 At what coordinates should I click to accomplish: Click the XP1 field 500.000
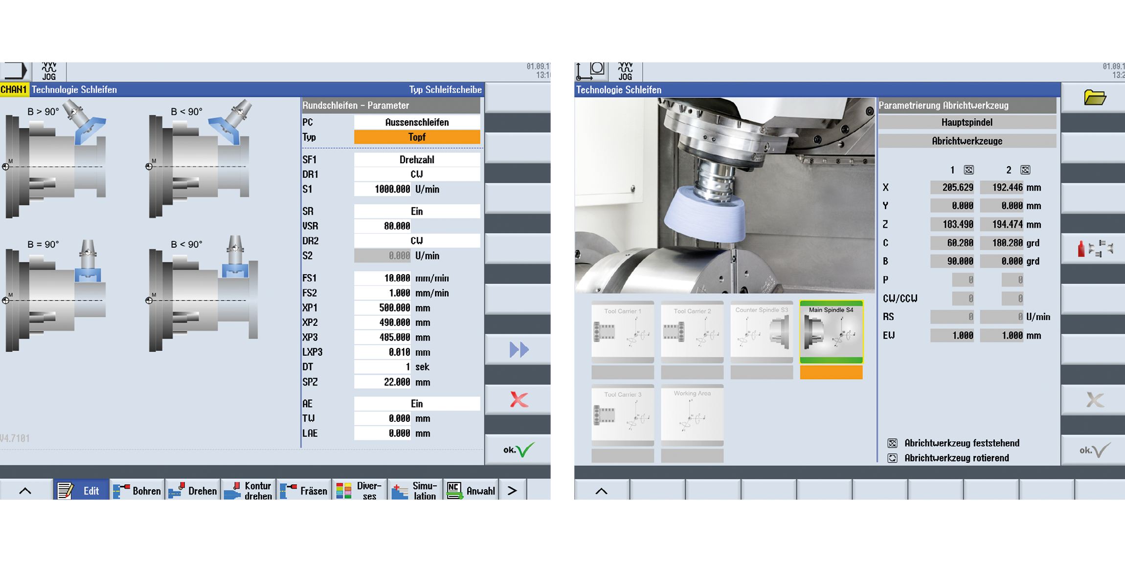(x=382, y=308)
